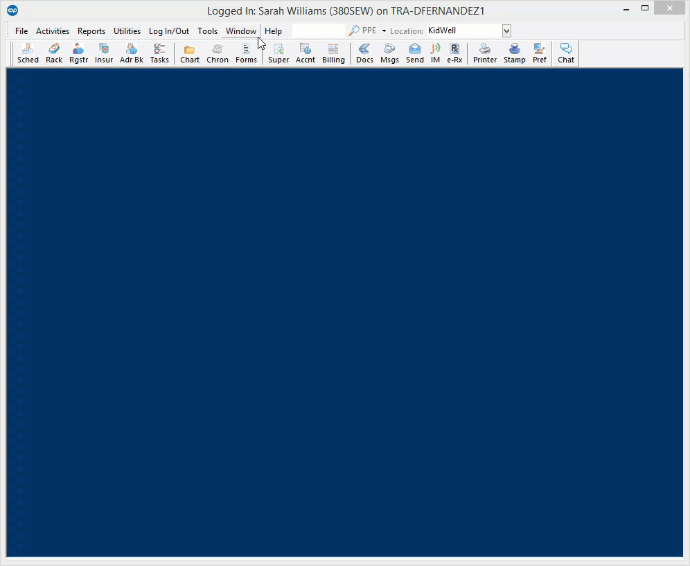This screenshot has height=566, width=690.
Task: Open the Tasks checklist icon
Action: 159,53
